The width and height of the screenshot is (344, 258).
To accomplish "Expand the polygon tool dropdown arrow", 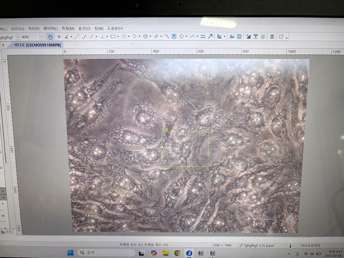I will (x=186, y=37).
